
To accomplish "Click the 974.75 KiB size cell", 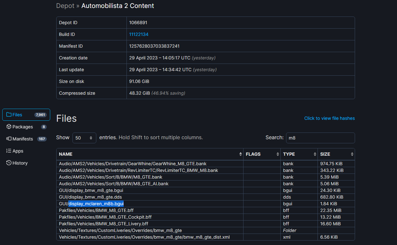I will coord(336,164).
